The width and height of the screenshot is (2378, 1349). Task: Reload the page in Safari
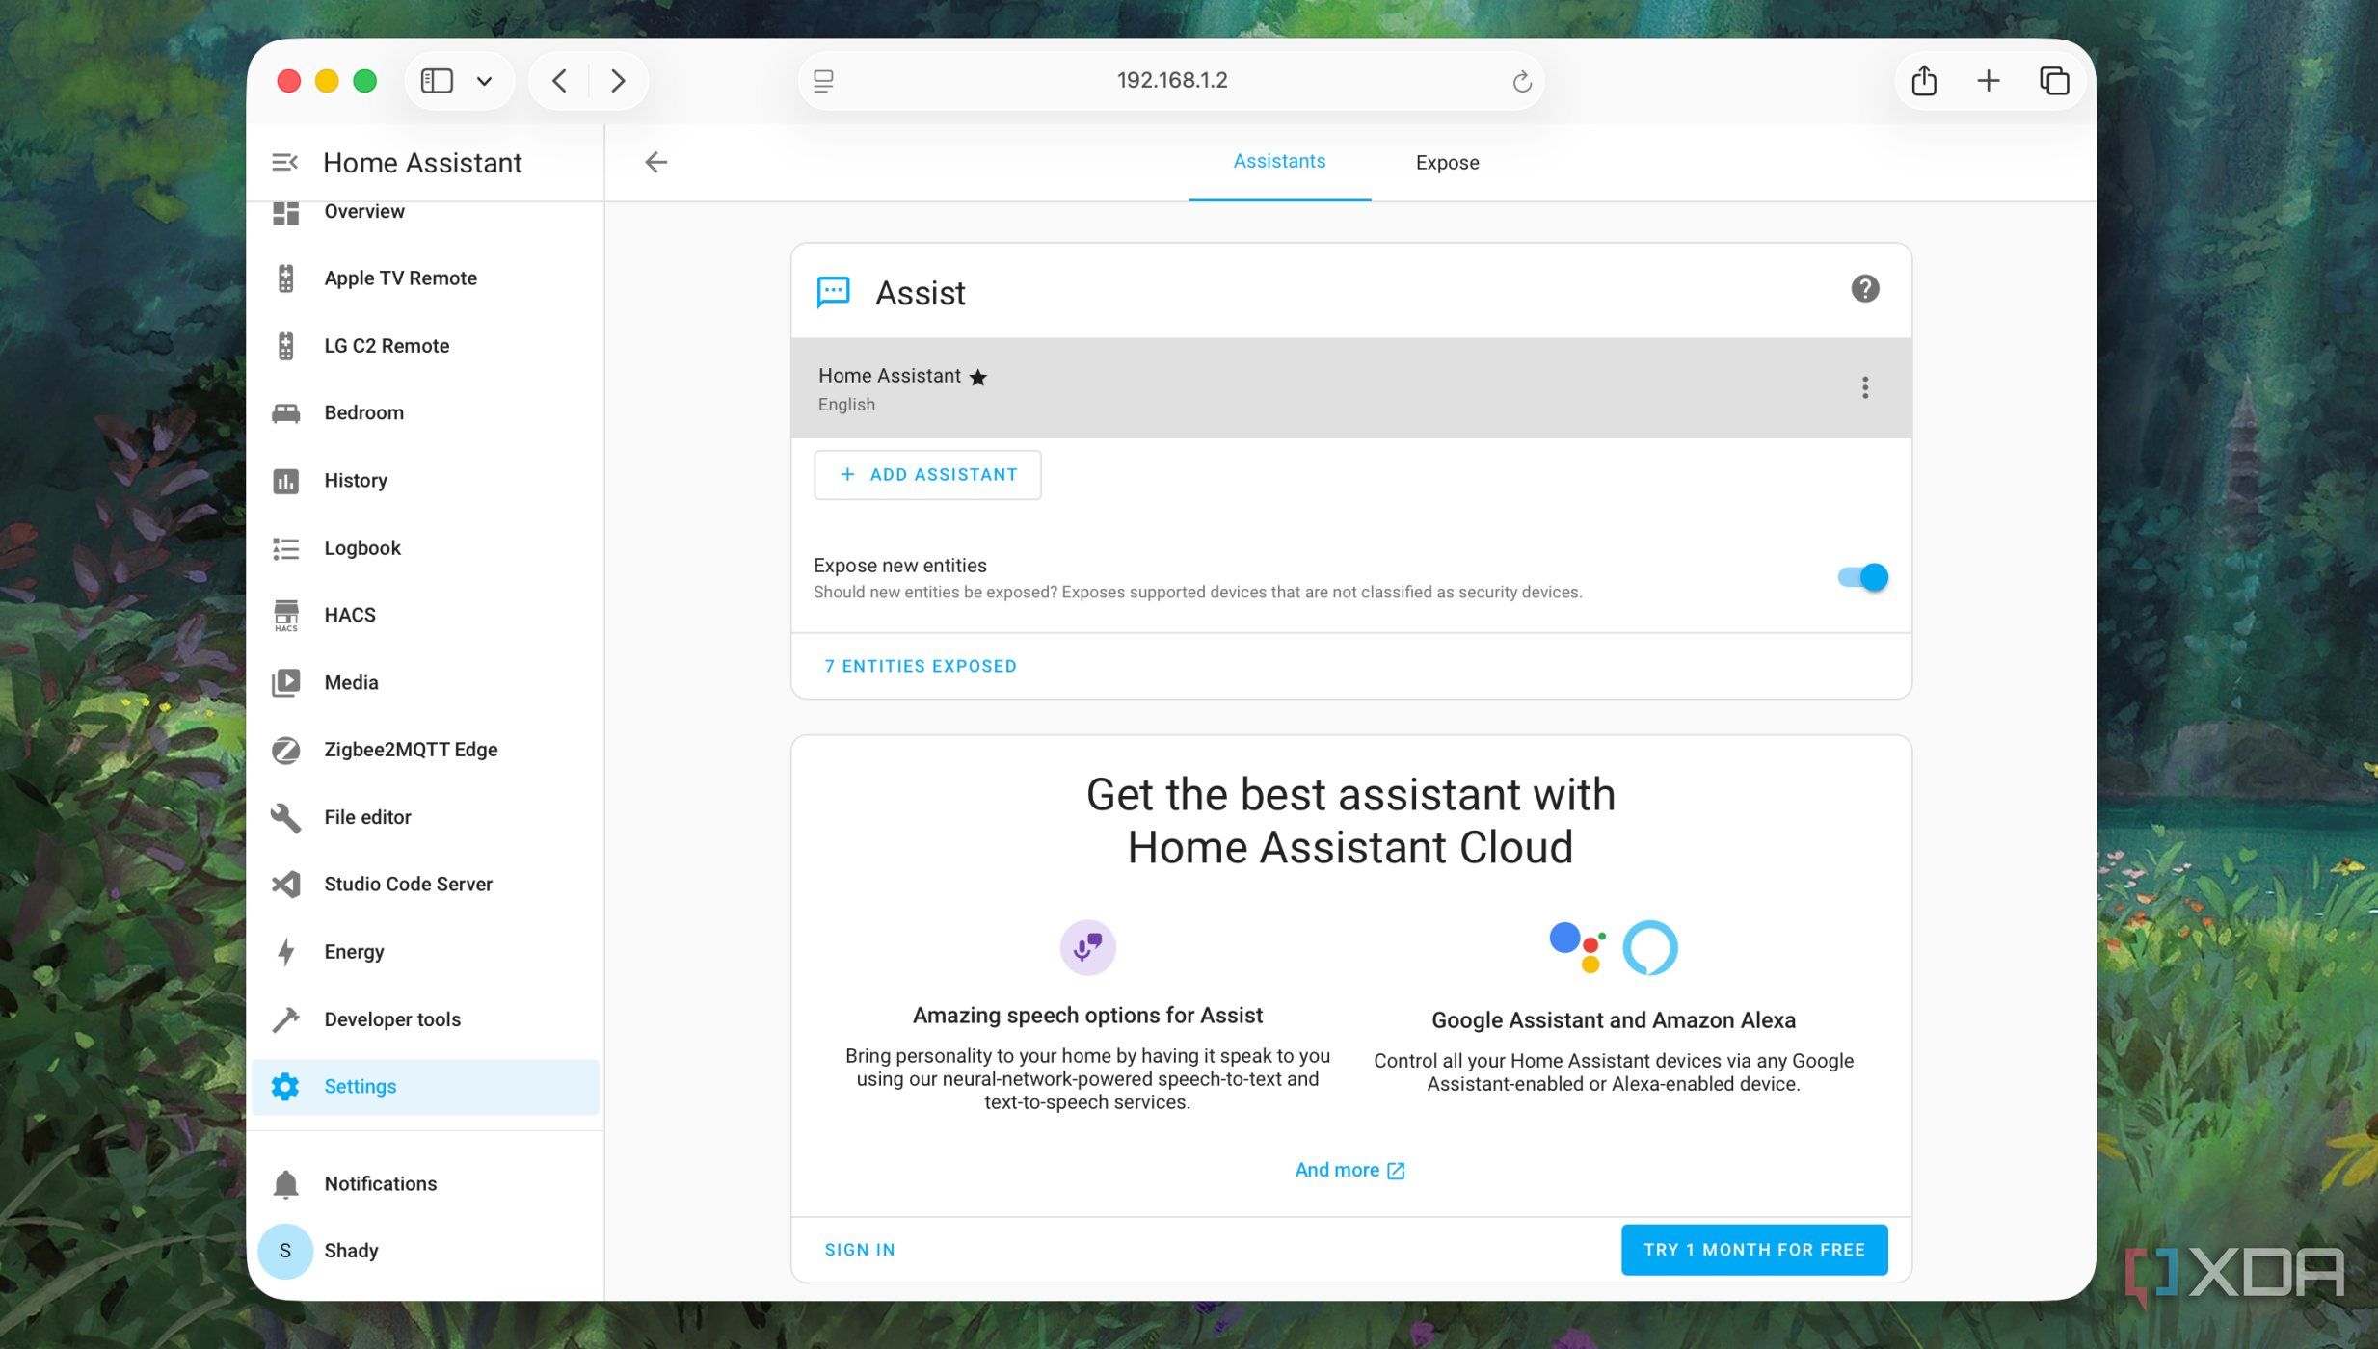(1521, 82)
